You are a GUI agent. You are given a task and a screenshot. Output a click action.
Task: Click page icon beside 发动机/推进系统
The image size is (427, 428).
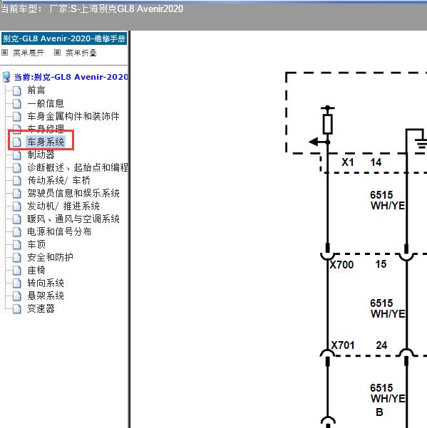pyautogui.click(x=16, y=207)
